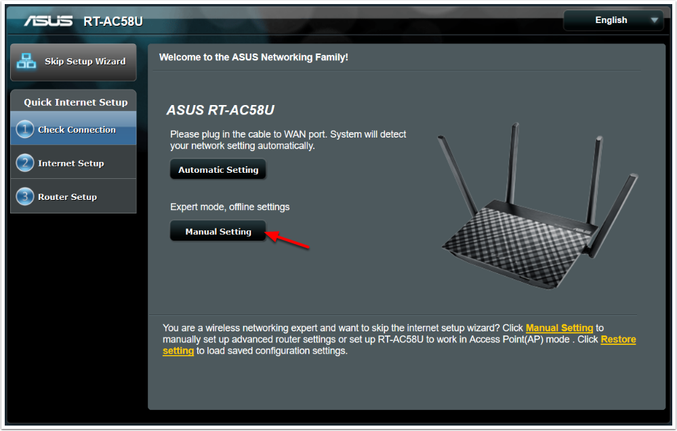Click the RT-AC58U model name in header

(x=113, y=21)
